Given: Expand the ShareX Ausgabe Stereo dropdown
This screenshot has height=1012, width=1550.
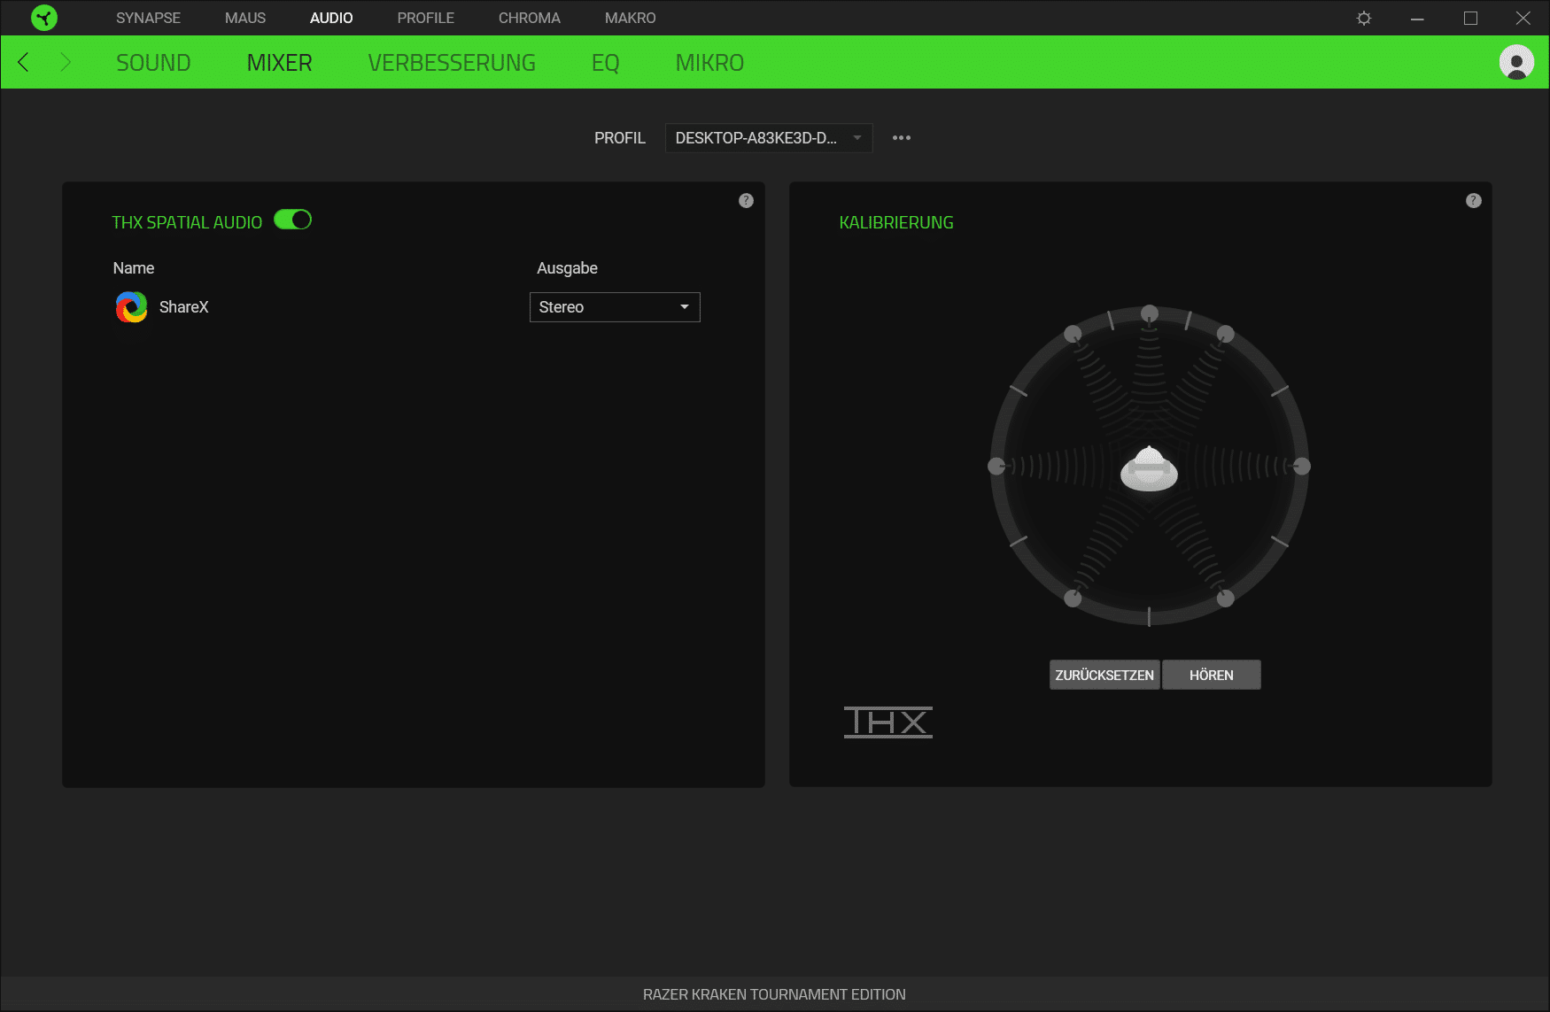Looking at the screenshot, I should (x=615, y=307).
